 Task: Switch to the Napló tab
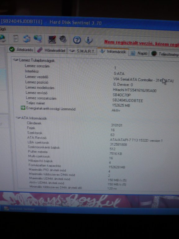[x=139, y=53]
